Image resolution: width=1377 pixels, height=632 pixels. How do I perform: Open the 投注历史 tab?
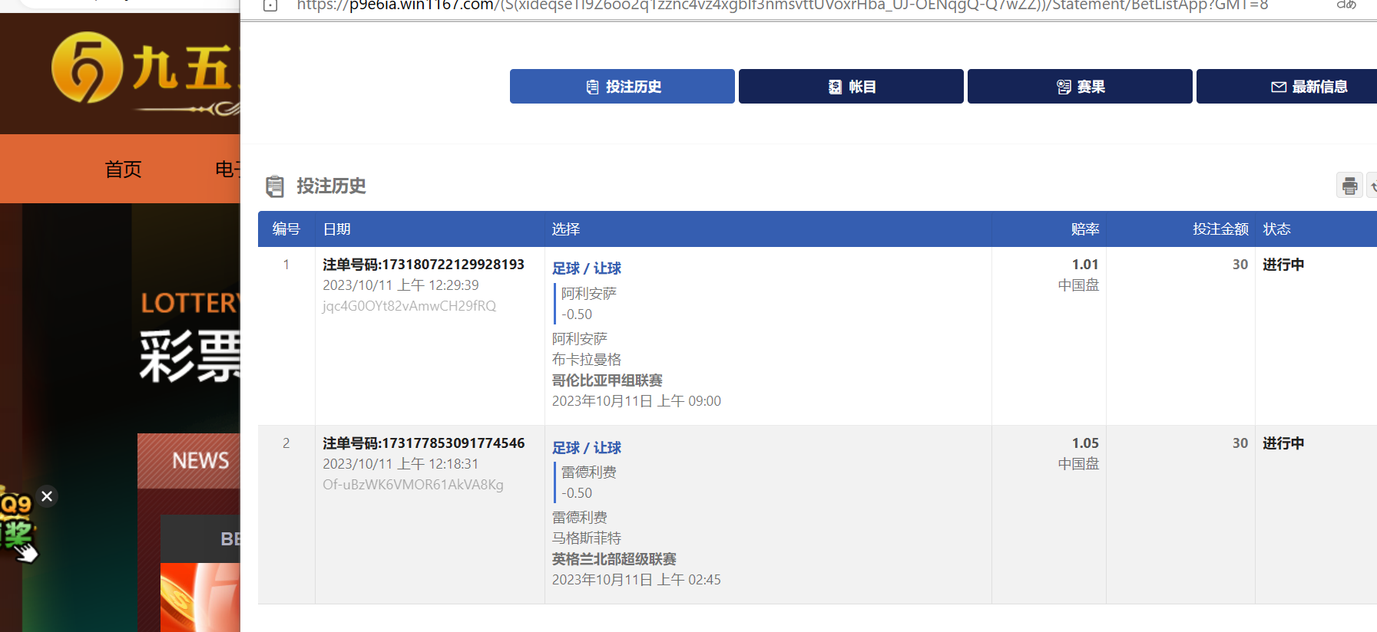(622, 87)
